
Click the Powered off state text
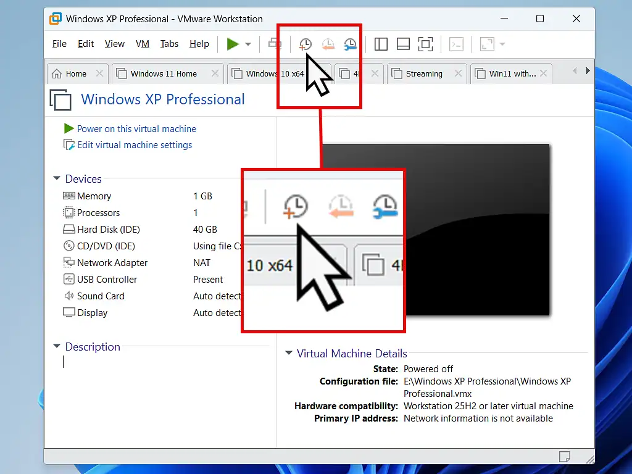pos(428,369)
